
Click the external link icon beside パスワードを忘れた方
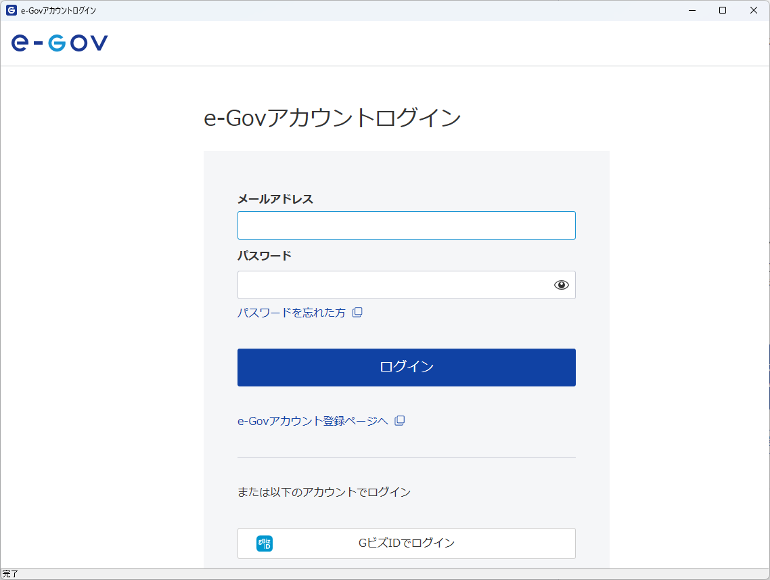pyautogui.click(x=358, y=312)
